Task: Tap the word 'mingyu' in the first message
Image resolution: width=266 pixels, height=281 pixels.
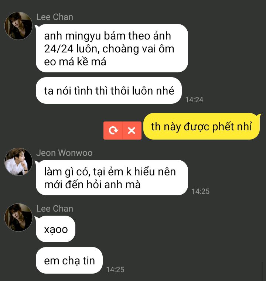Action: point(83,36)
